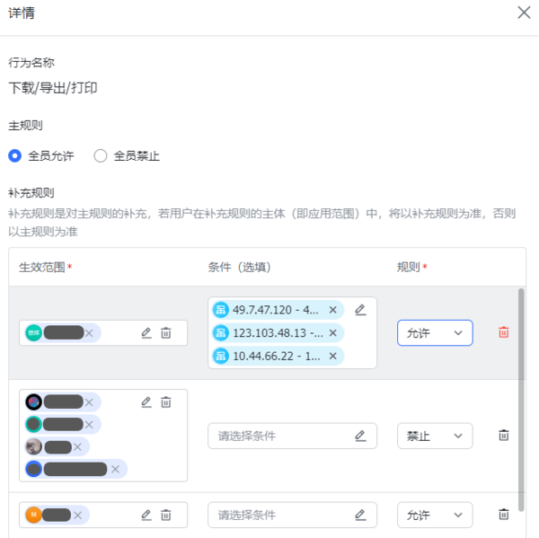539x538 pixels.
Task: Remove the green avatar user tag in first row
Action: [x=89, y=332]
